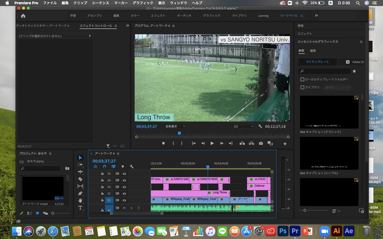Click the Lift button
The height and width of the screenshot is (239, 383).
click(x=242, y=143)
